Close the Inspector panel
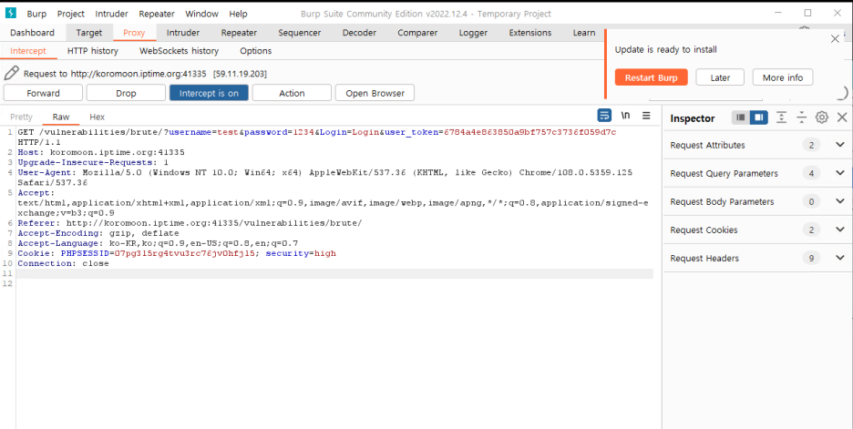The width and height of the screenshot is (853, 429). pyautogui.click(x=842, y=117)
